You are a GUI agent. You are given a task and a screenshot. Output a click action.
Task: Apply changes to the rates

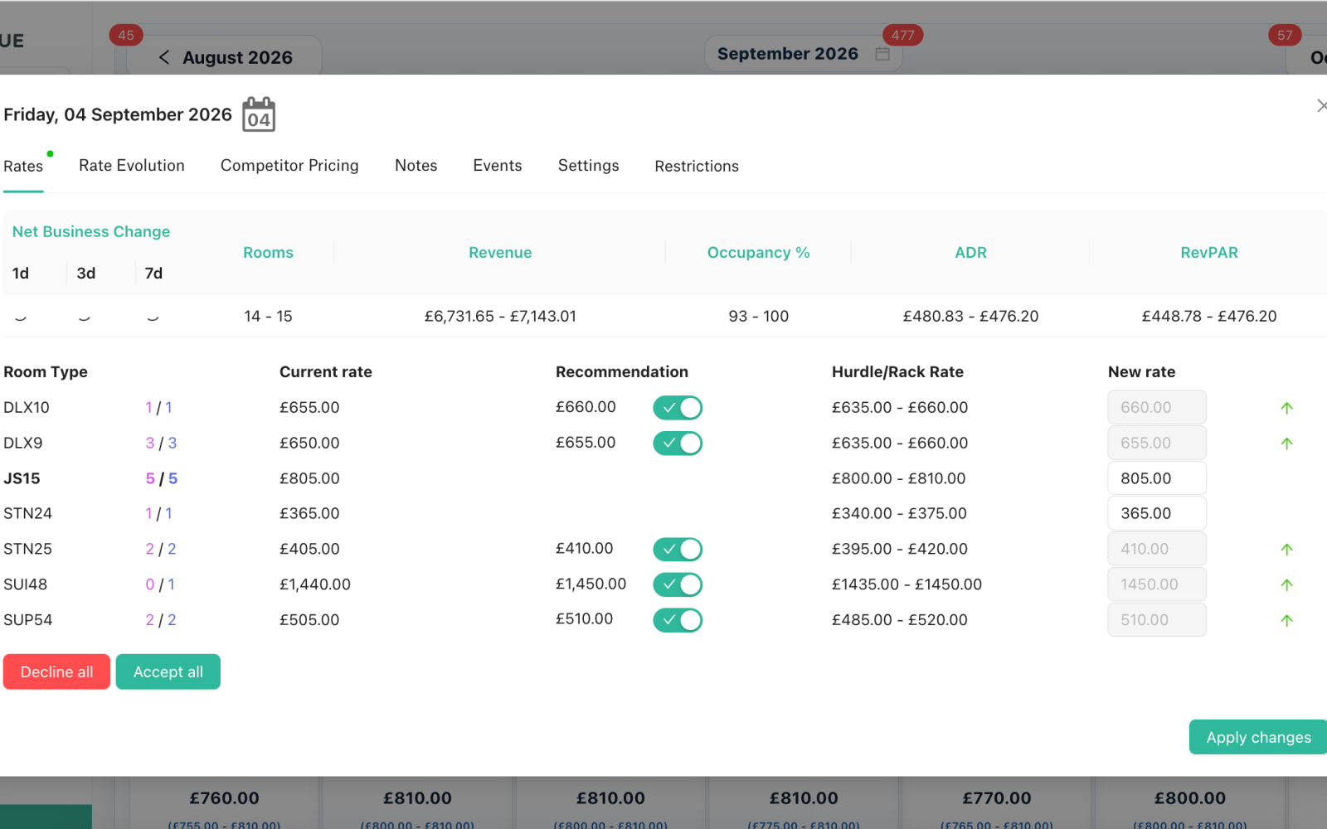pos(1258,737)
